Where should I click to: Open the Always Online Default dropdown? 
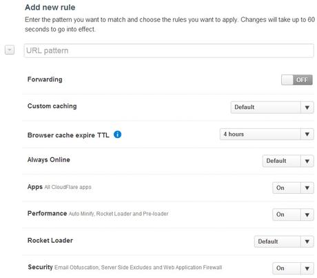(x=288, y=161)
